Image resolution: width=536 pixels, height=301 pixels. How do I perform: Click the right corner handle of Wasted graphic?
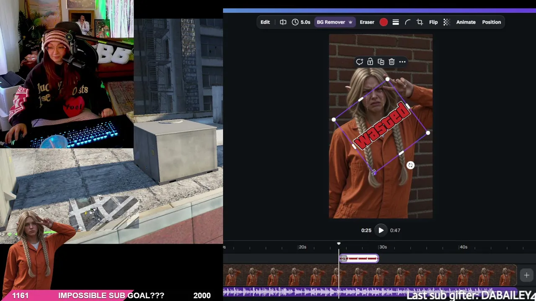[428, 133]
